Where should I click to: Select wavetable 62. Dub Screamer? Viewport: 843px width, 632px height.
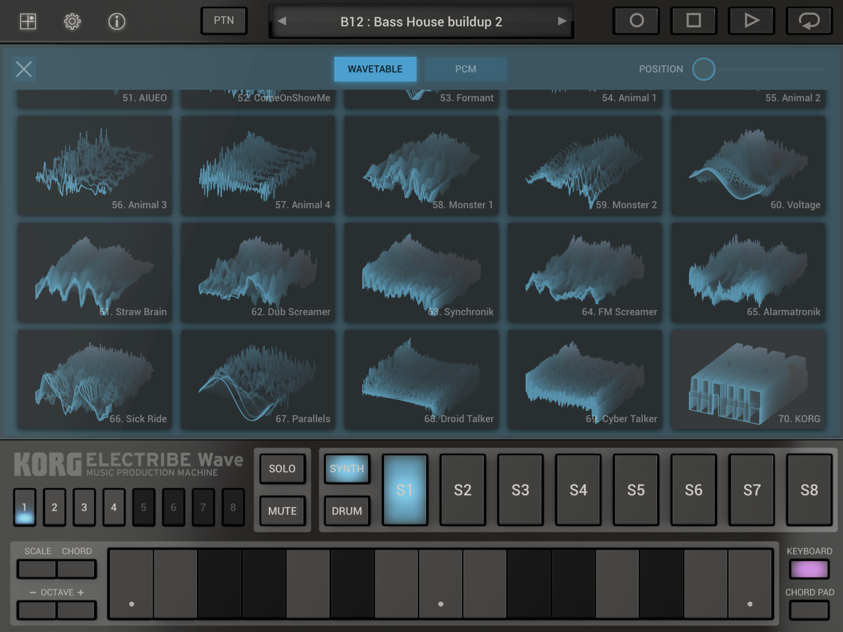258,272
